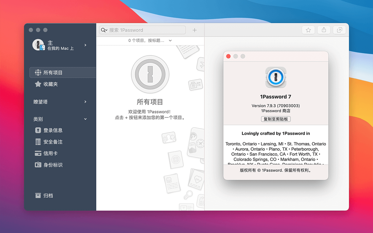Open the search magnifier options dropdown
This screenshot has height=233, width=373.
pyautogui.click(x=104, y=30)
